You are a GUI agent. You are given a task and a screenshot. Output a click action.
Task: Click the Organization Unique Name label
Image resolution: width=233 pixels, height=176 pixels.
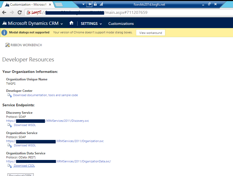(x=27, y=79)
